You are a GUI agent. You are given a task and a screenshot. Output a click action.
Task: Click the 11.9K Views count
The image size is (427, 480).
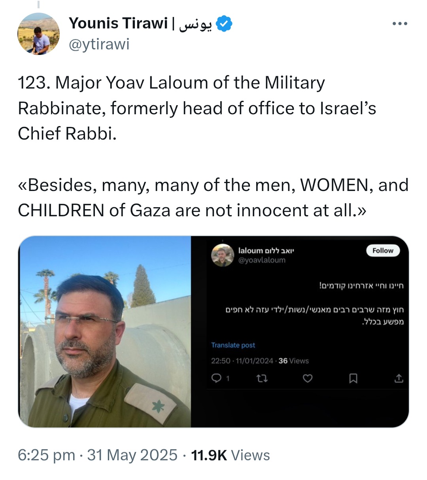(x=231, y=455)
